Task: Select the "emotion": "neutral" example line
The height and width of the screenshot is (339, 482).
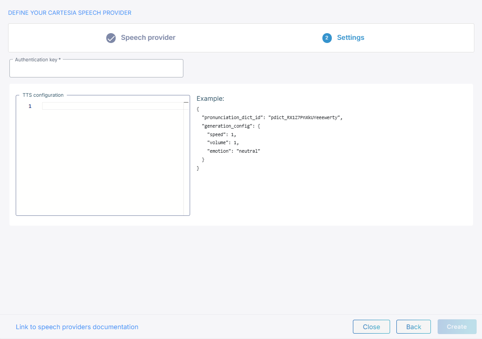Action: pos(234,151)
